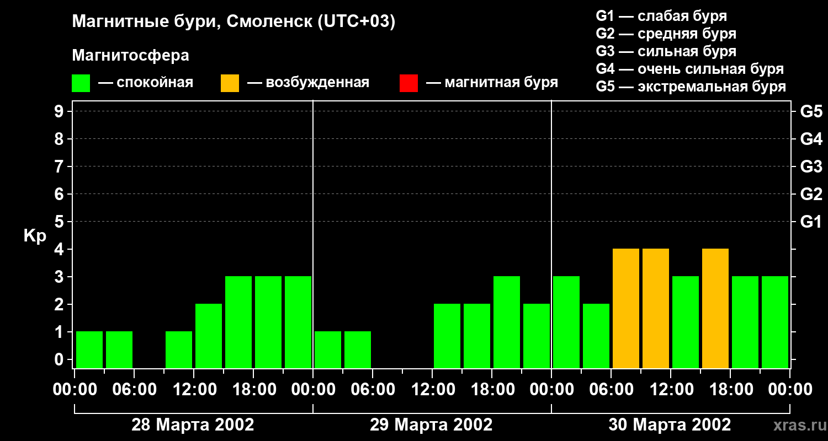The width and height of the screenshot is (828, 441).
Task: Select the 'Магнитосфера' heading
Action: [131, 56]
